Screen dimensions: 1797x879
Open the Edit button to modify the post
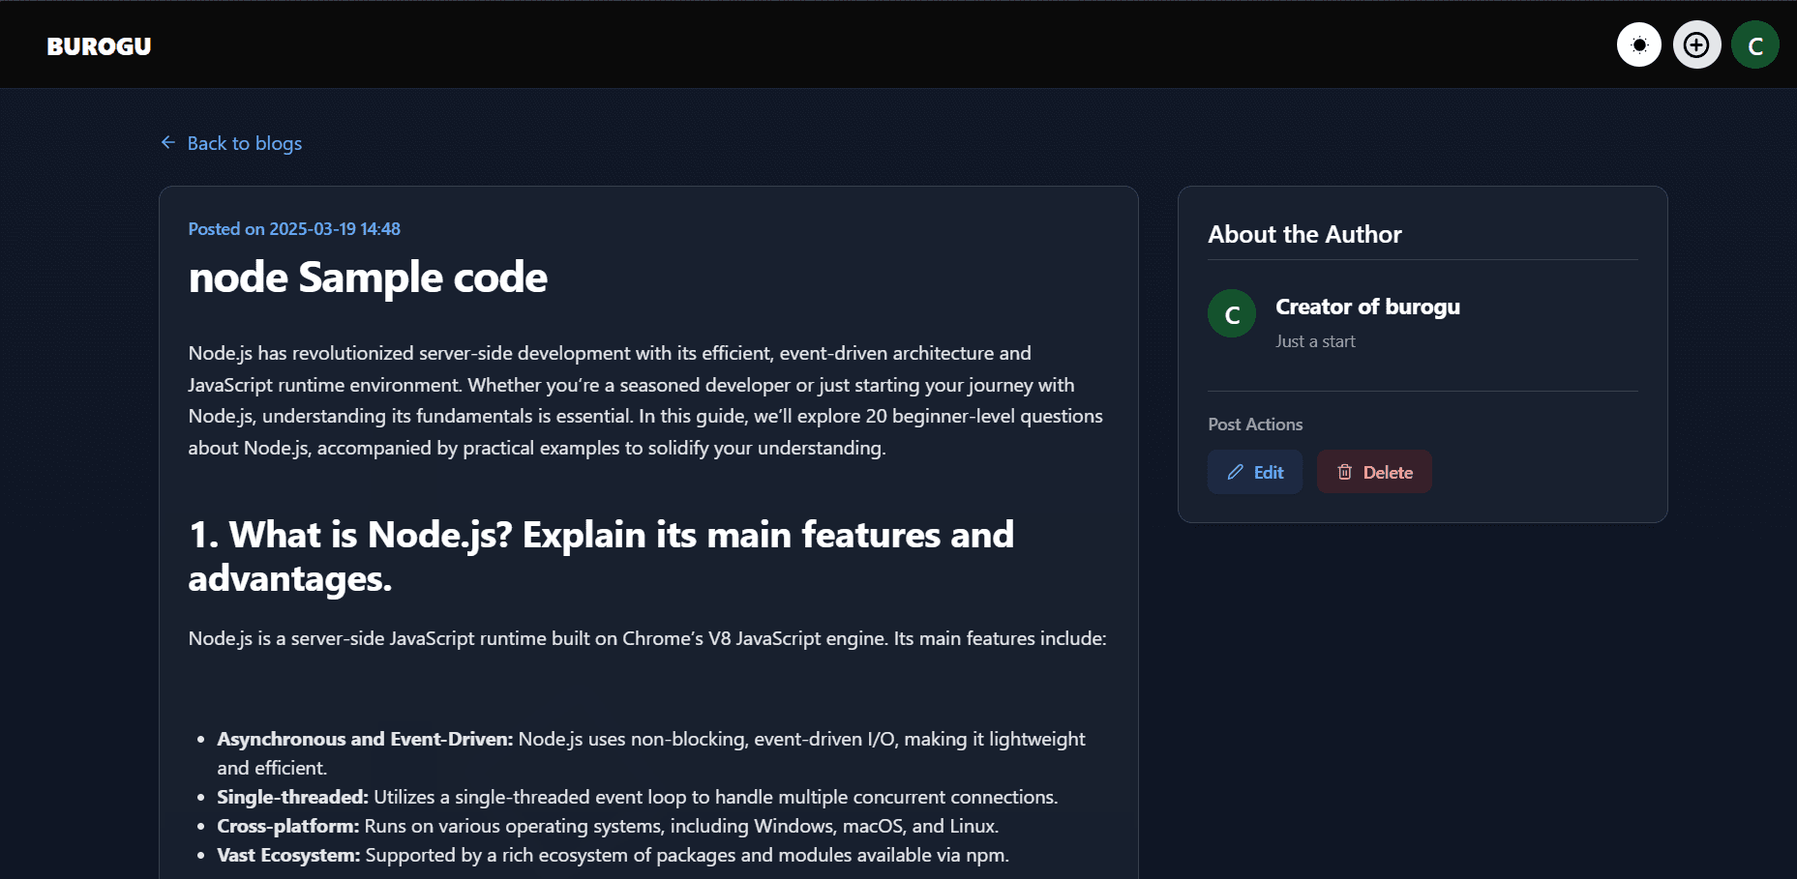(1254, 472)
